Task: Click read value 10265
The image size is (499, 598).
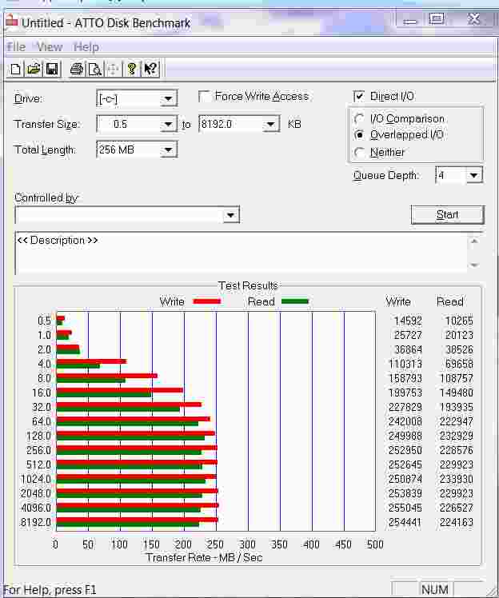Action: (459, 321)
